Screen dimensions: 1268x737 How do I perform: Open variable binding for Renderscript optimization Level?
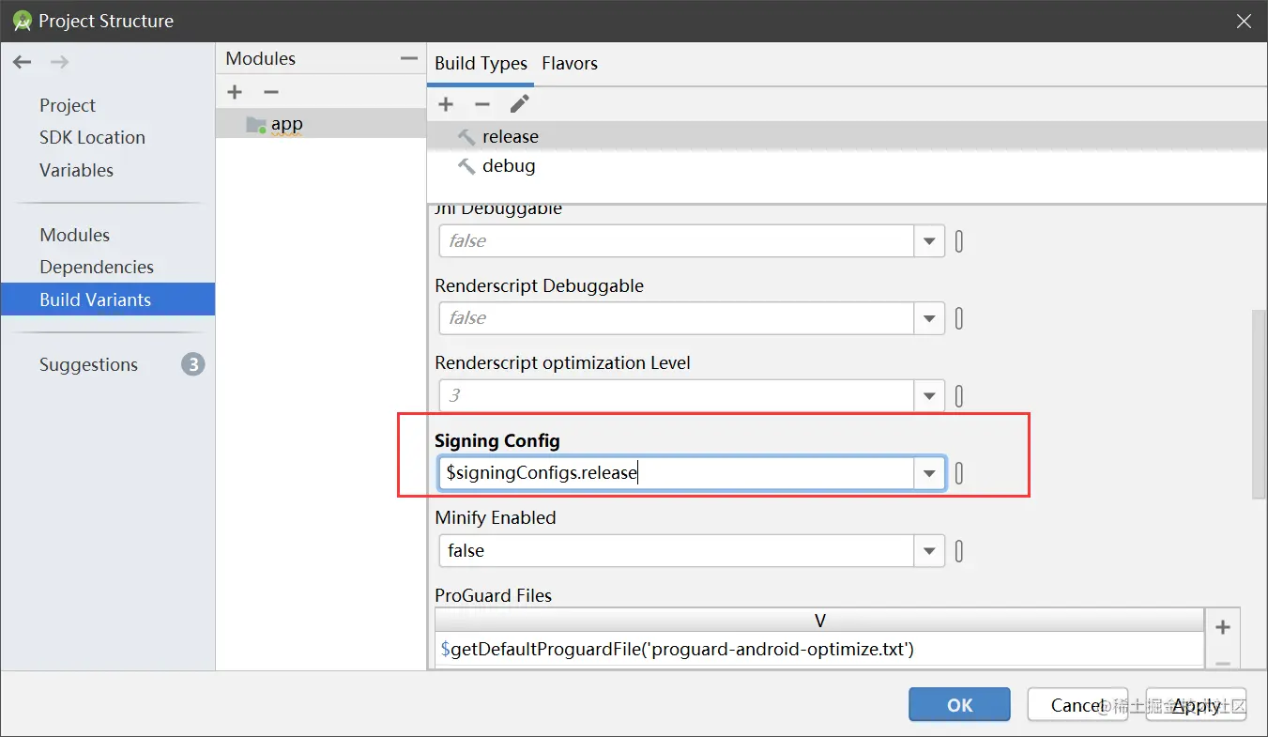[959, 396]
